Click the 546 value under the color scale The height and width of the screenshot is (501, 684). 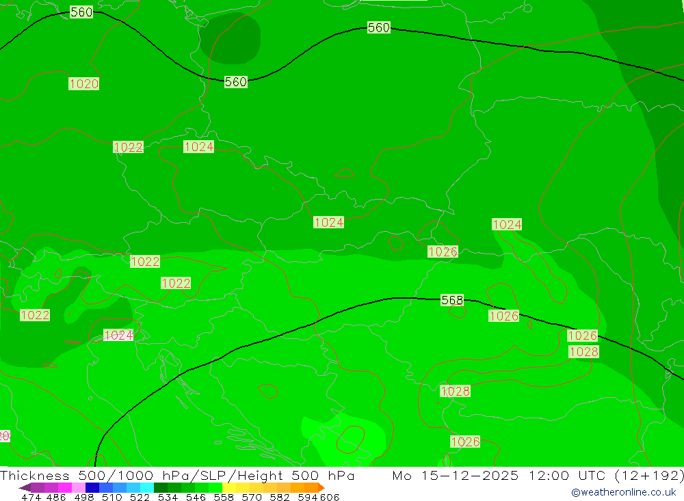(x=196, y=497)
